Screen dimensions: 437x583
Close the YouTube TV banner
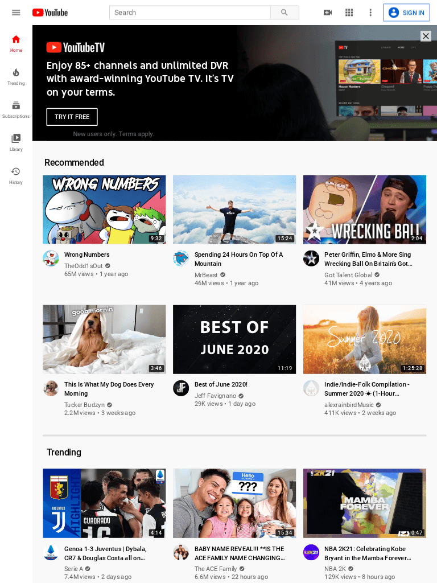click(x=426, y=36)
